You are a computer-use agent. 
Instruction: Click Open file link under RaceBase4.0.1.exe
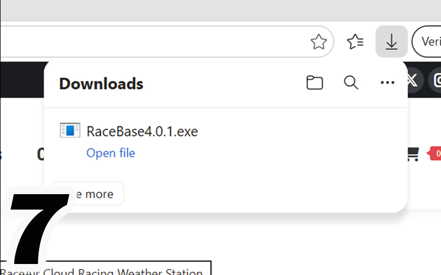[x=111, y=153]
